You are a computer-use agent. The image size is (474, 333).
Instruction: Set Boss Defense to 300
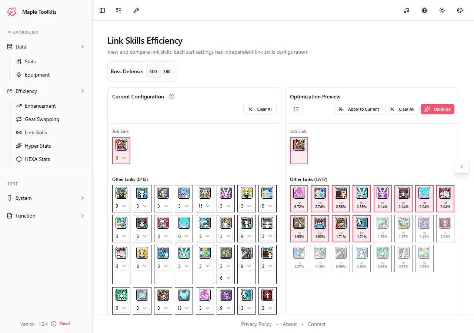click(x=153, y=71)
